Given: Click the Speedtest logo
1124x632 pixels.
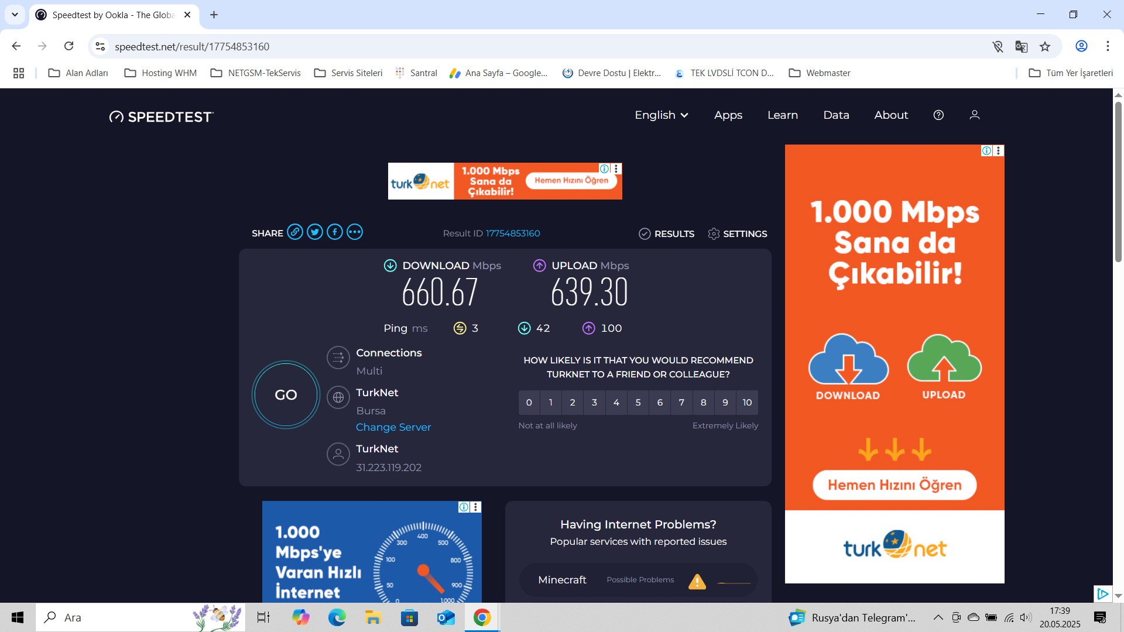Looking at the screenshot, I should (162, 116).
